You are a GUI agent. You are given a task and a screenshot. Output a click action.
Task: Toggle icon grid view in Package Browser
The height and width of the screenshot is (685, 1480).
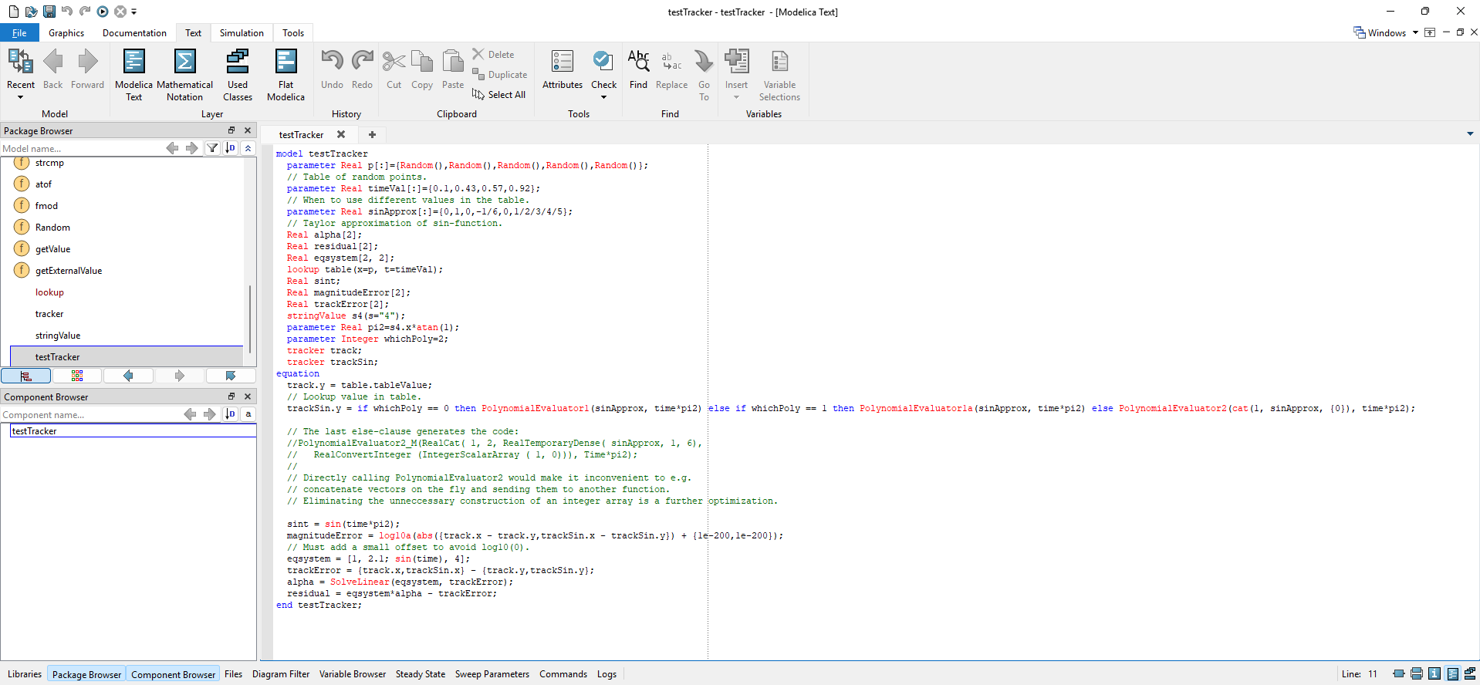[77, 376]
